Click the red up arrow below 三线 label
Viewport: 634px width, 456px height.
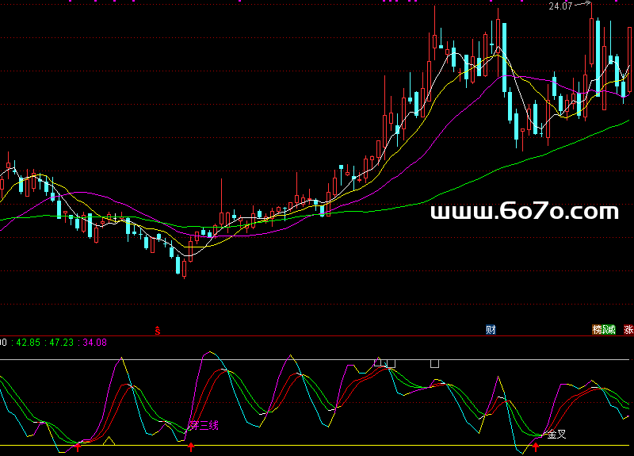pos(191,447)
